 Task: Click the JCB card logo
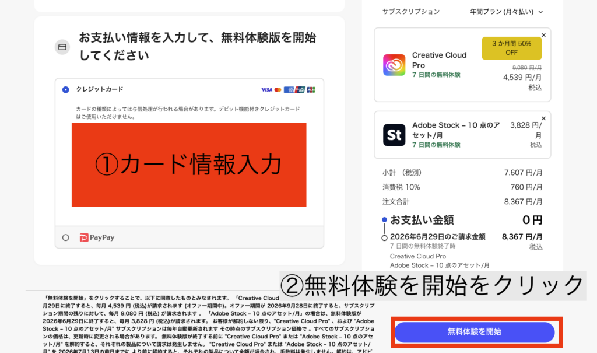(311, 90)
